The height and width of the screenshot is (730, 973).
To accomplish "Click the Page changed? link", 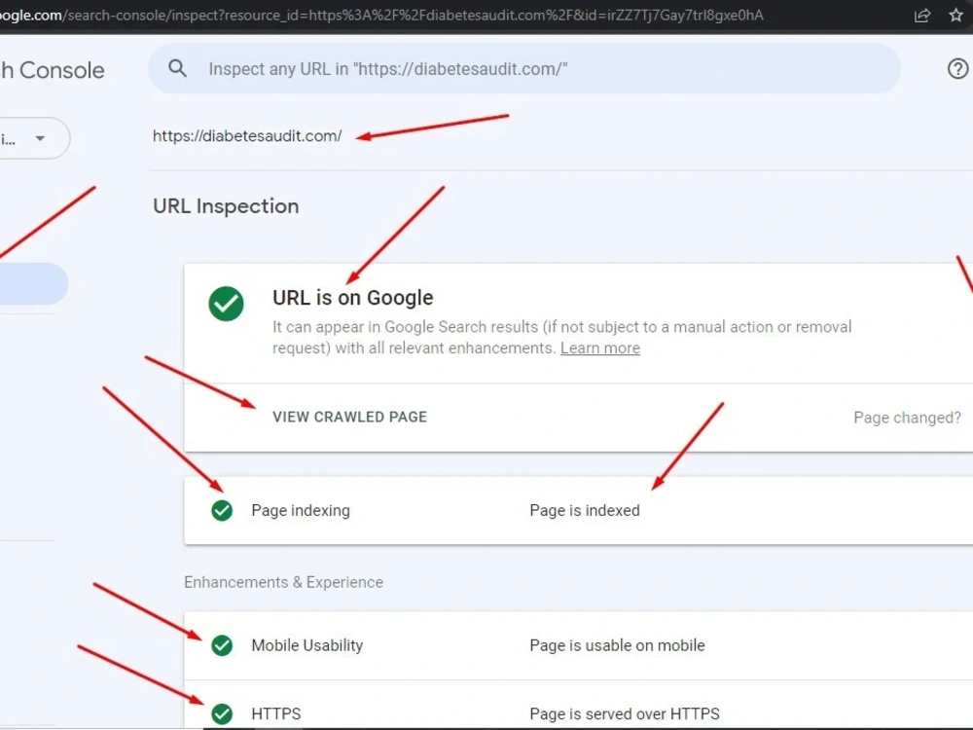I will pos(907,418).
